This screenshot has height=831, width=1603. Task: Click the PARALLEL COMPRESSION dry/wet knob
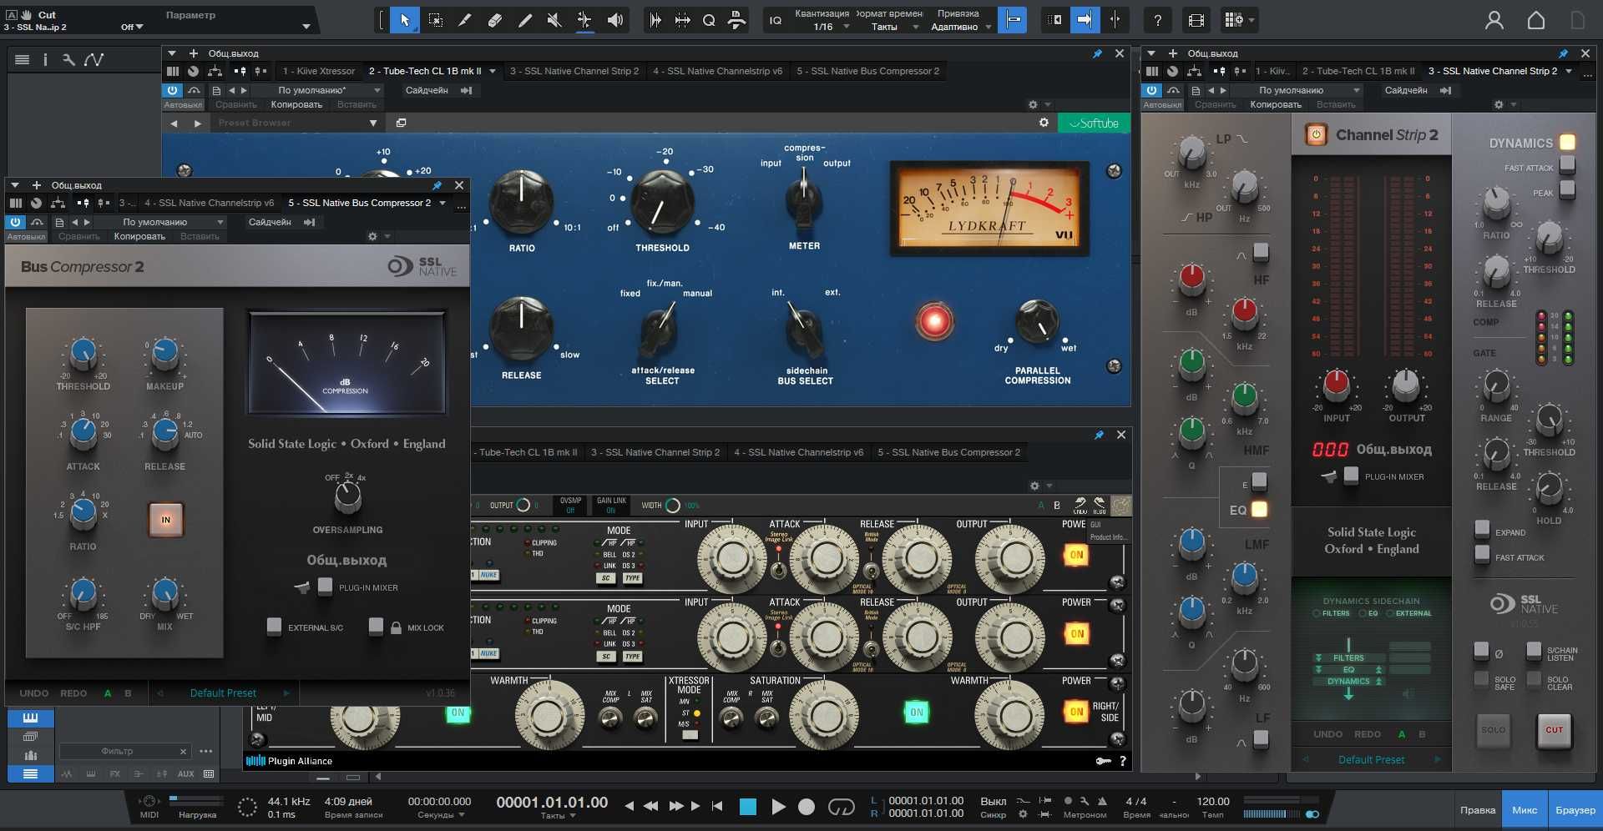point(1037,322)
